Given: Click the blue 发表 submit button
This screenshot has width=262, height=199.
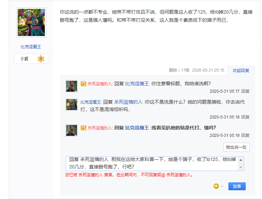Looking at the screenshot, I should click(x=237, y=186).
